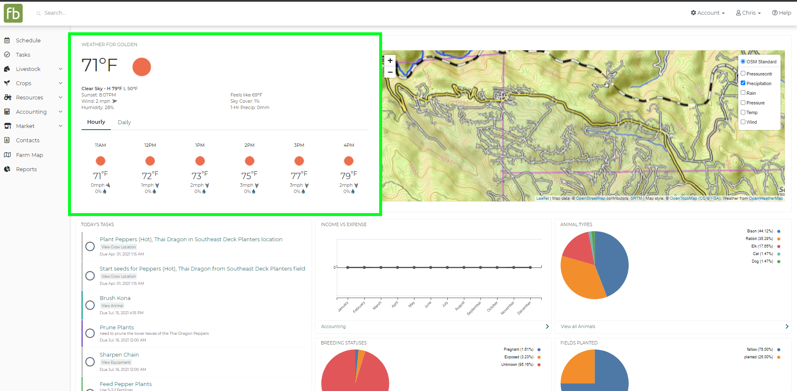Mark Start seeds for Peppers task complete
Screen dimensions: 797x391
[x=90, y=276]
